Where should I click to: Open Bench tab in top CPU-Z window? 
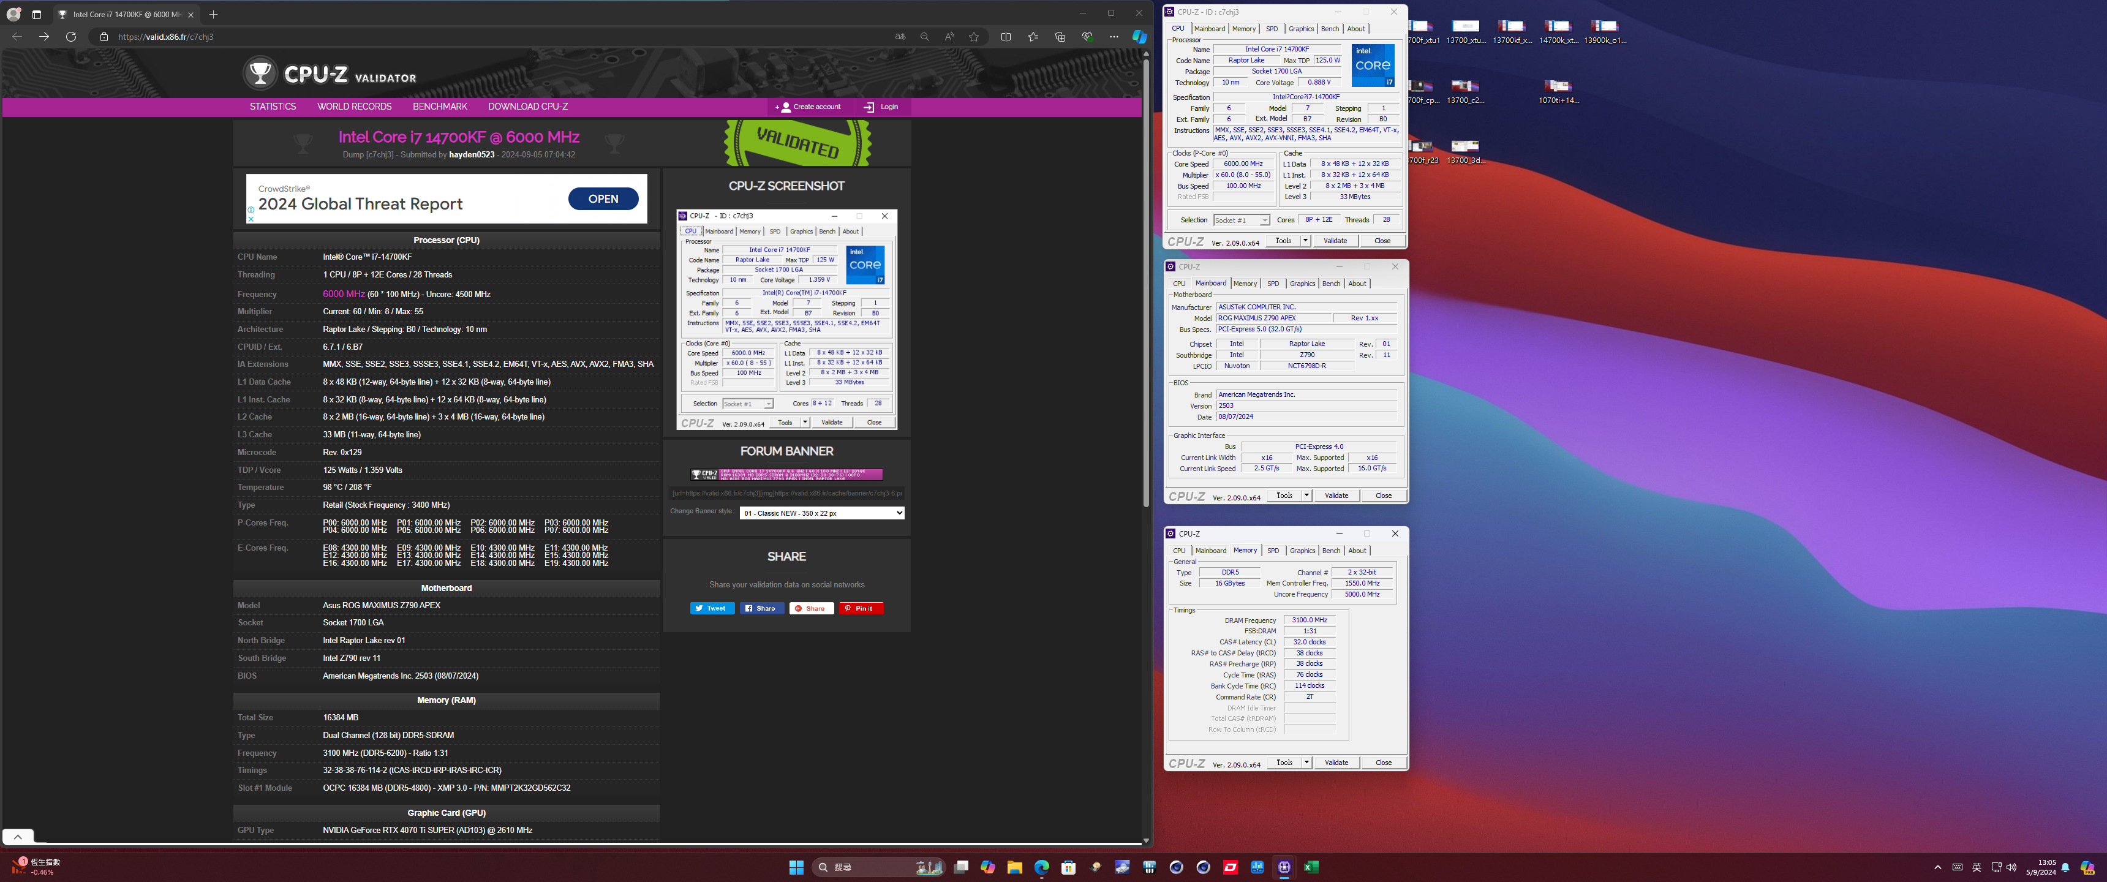(x=1330, y=29)
